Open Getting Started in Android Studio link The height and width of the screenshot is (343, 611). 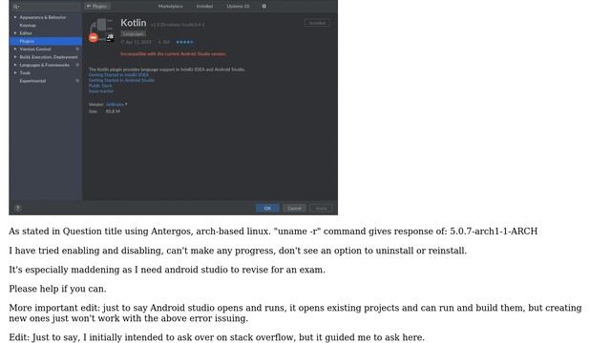(121, 80)
